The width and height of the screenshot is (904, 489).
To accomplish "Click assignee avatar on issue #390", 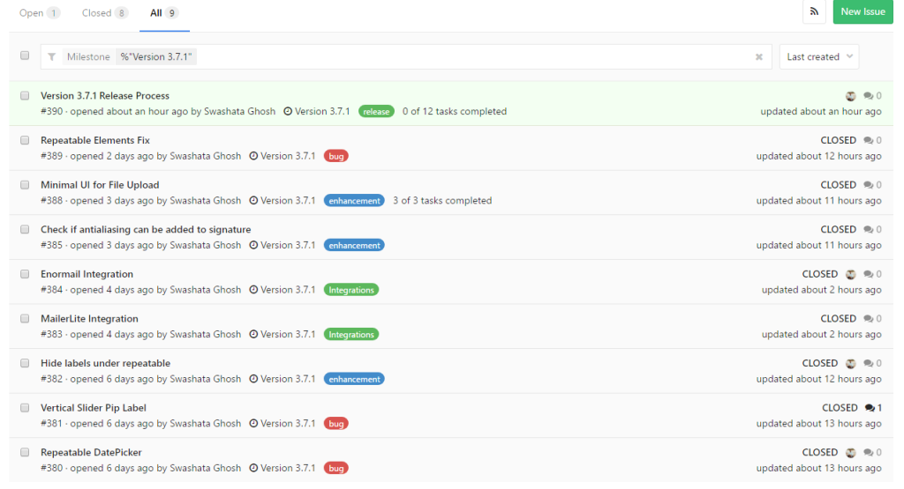I will [x=850, y=96].
